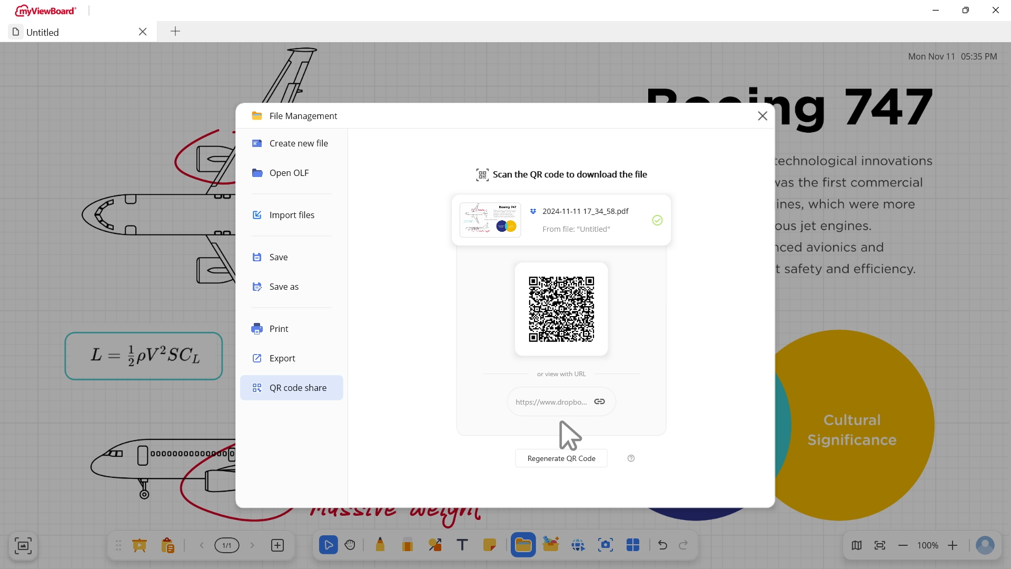Add a new page
Image resolution: width=1011 pixels, height=569 pixels.
coord(277,545)
